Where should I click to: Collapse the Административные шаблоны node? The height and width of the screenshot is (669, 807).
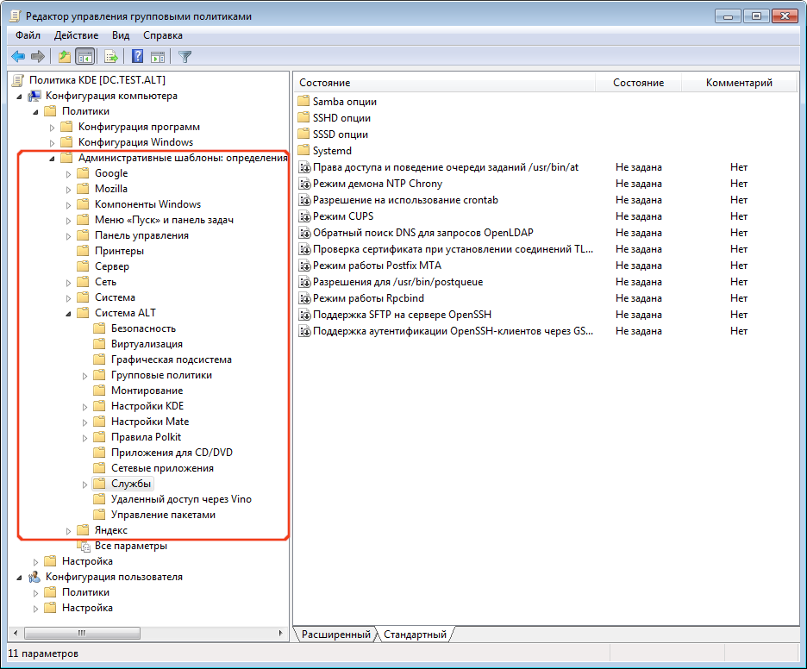[x=52, y=159]
